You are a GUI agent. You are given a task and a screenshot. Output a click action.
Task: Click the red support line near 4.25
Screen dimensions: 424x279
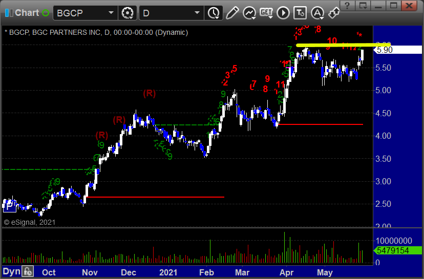[x=321, y=124]
